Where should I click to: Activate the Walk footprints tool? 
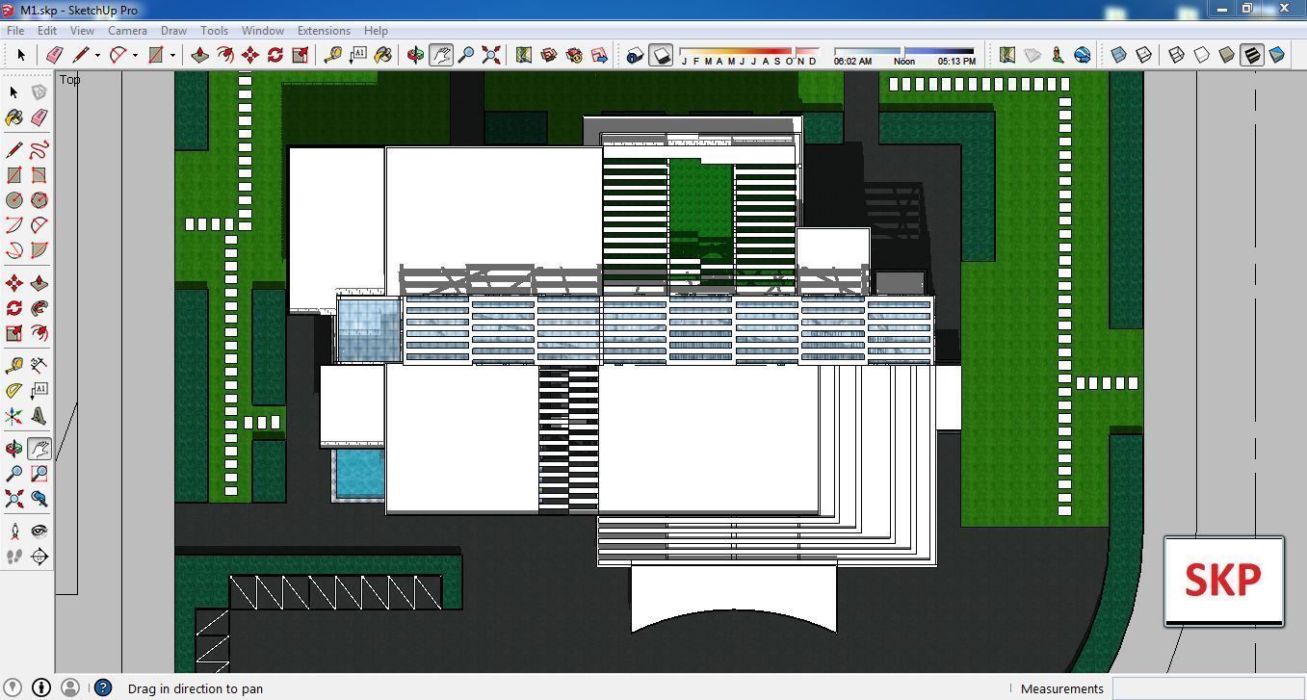(13, 557)
